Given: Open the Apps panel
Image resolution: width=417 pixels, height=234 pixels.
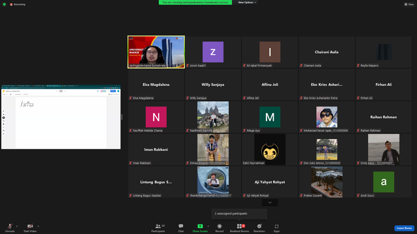Looking at the screenshot, I should (276, 227).
